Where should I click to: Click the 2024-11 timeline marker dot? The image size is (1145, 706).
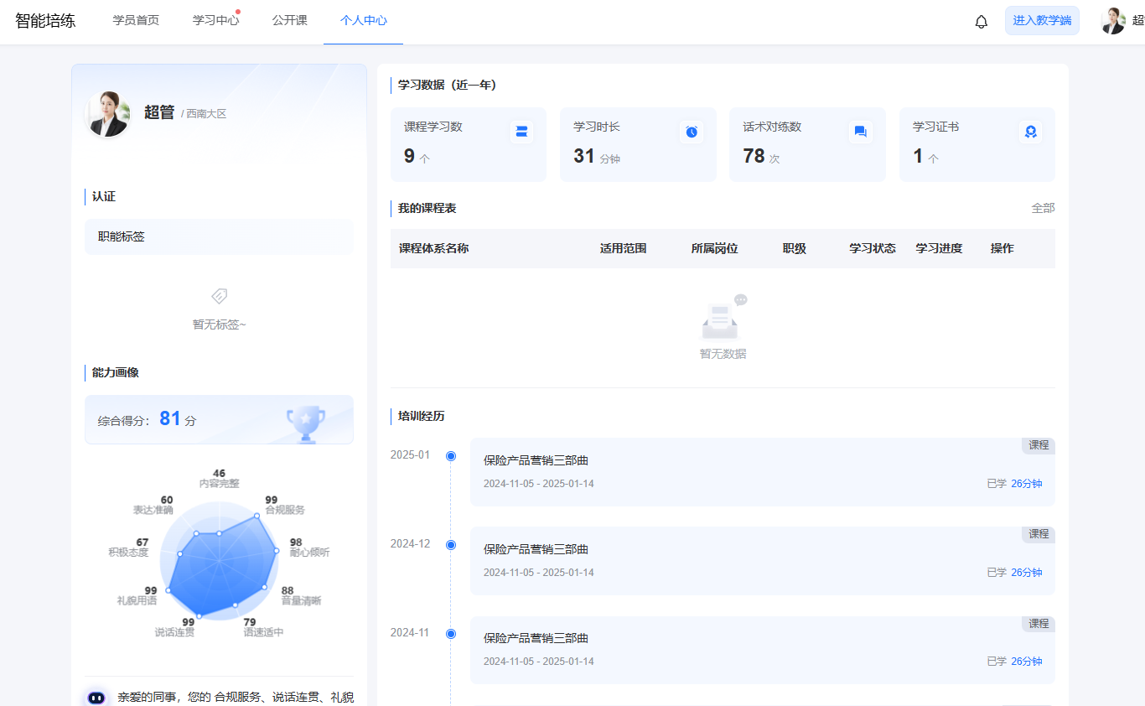451,634
